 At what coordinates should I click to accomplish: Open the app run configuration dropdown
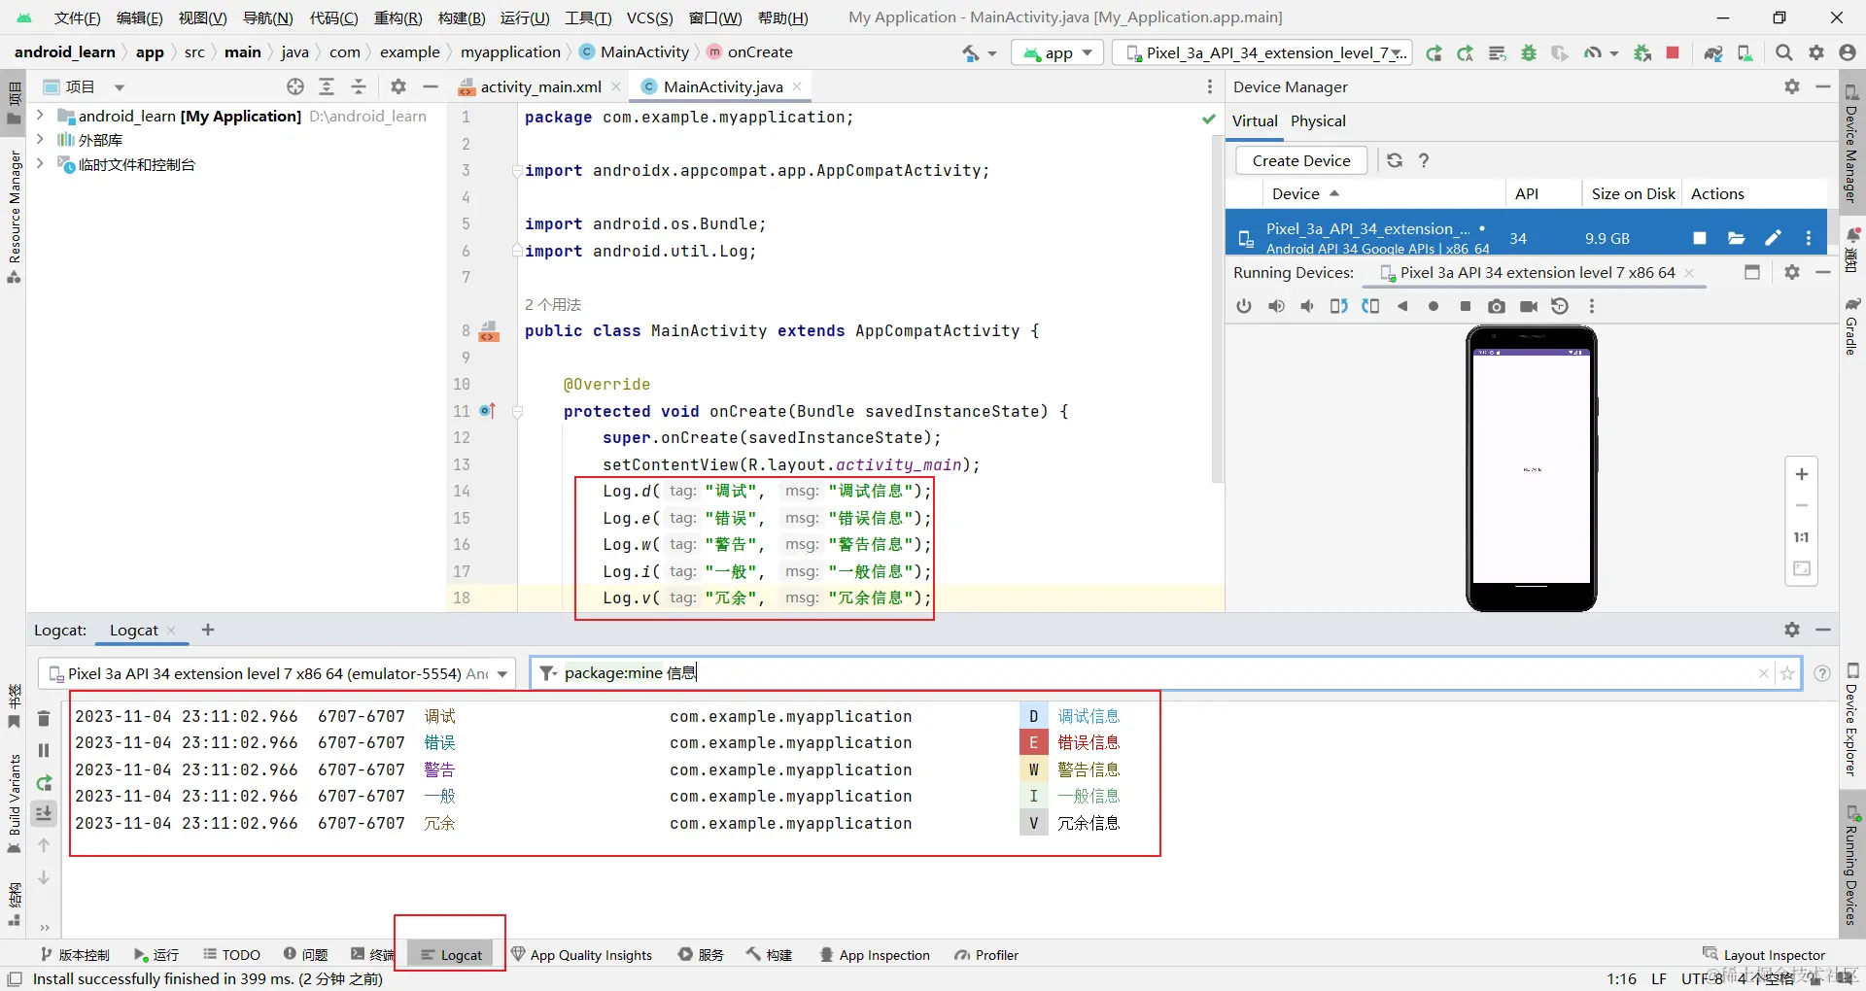tap(1057, 52)
